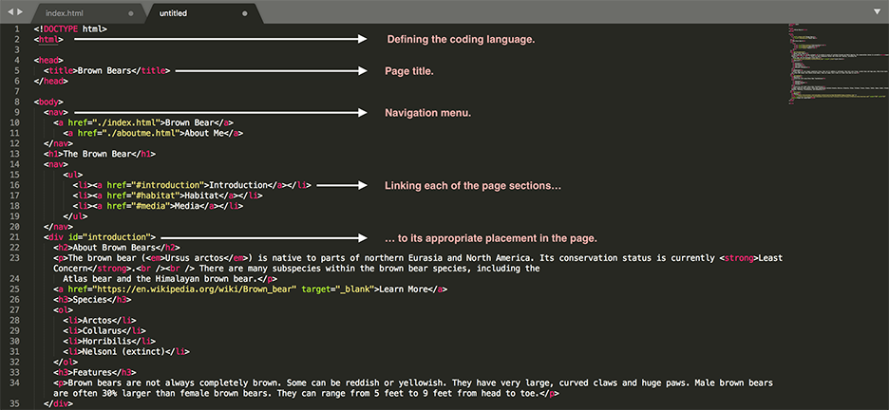The width and height of the screenshot is (889, 410).
Task: Click the "Navigation menu." annotation text
Action: 428,113
